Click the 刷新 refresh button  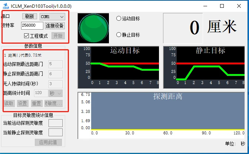(x=30, y=16)
